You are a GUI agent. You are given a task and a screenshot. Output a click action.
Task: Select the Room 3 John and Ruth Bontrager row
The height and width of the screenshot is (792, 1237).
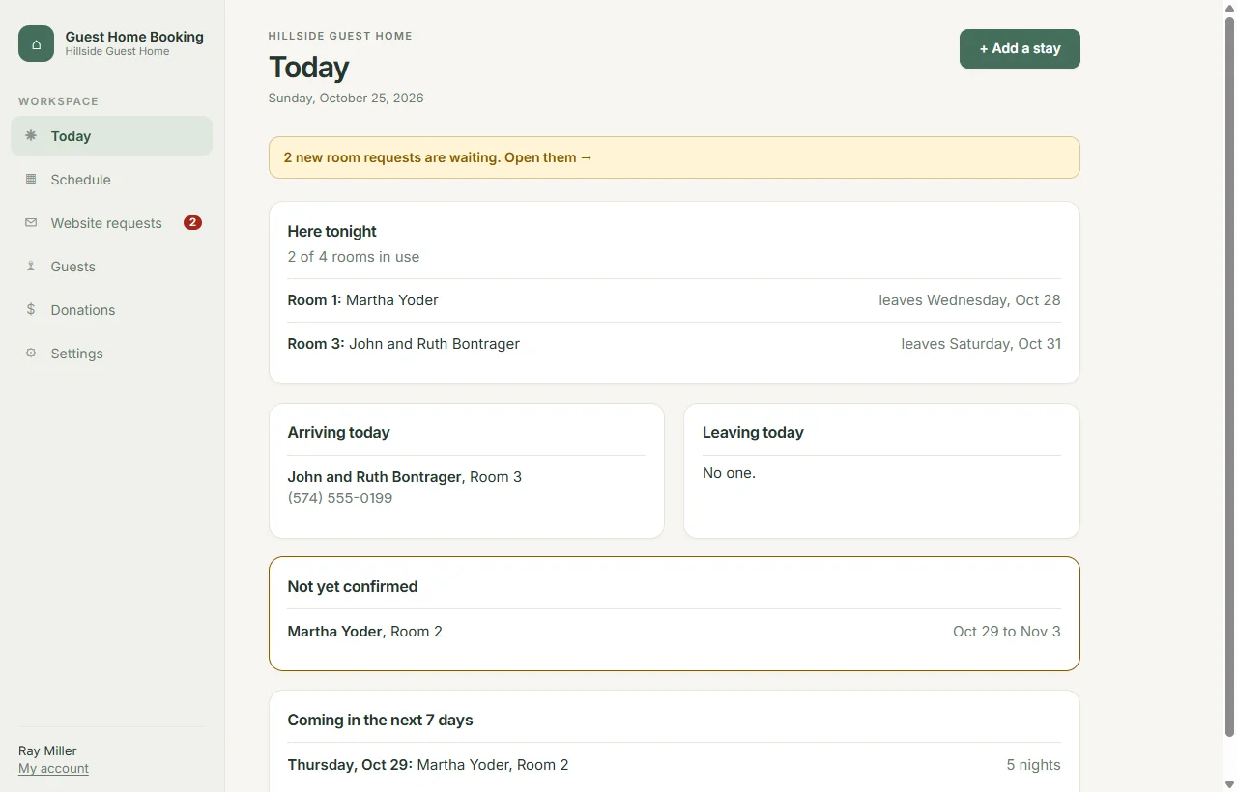(x=674, y=344)
